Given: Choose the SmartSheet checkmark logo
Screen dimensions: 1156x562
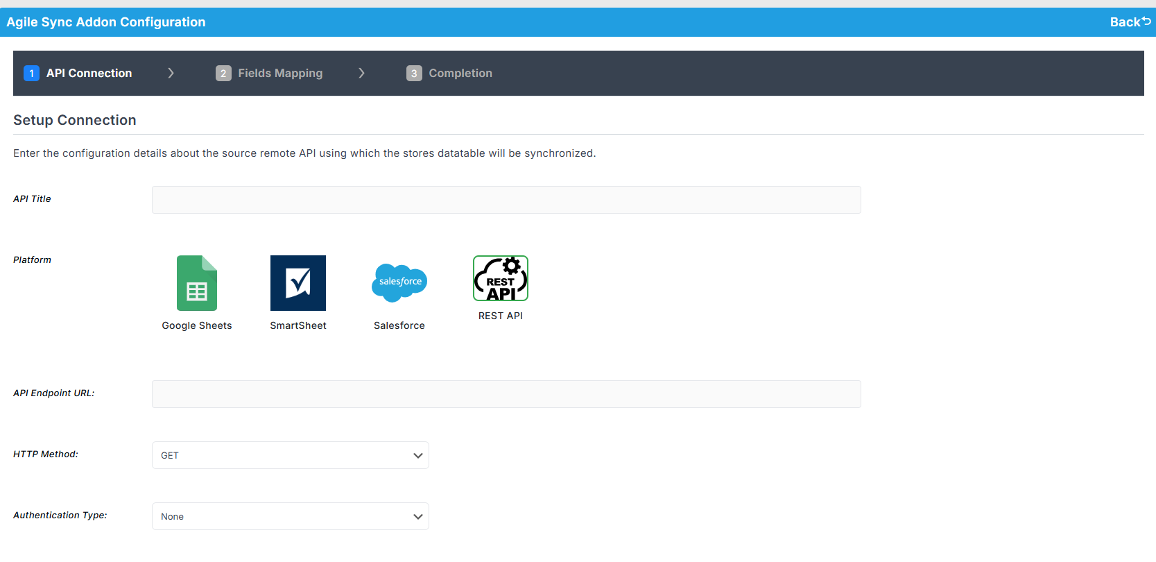Looking at the screenshot, I should tap(298, 283).
